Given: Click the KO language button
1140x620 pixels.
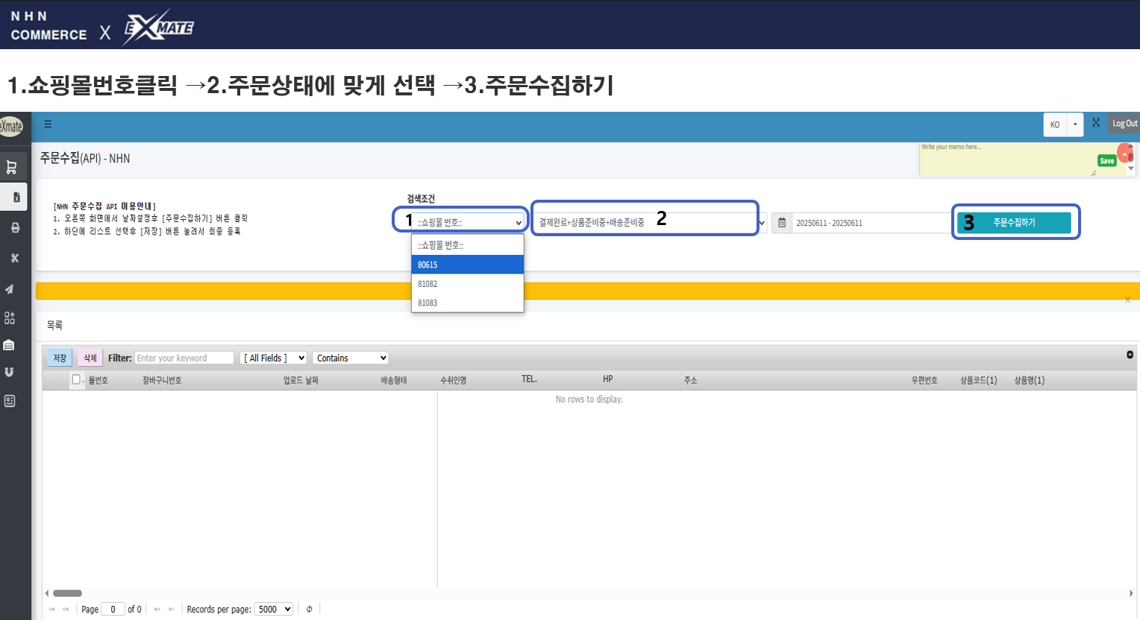Looking at the screenshot, I should coord(1055,124).
